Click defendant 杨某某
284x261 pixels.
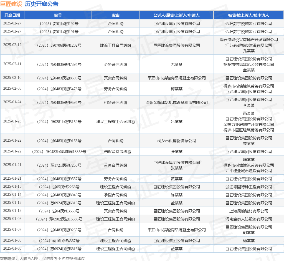(249, 241)
